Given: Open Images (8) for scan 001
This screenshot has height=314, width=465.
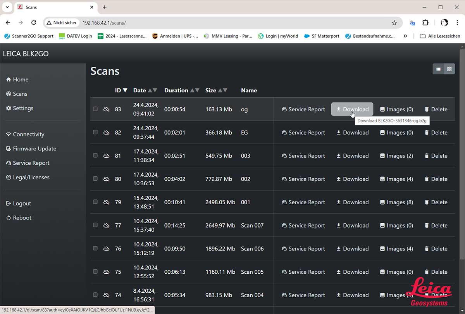Looking at the screenshot, I should tap(396, 202).
